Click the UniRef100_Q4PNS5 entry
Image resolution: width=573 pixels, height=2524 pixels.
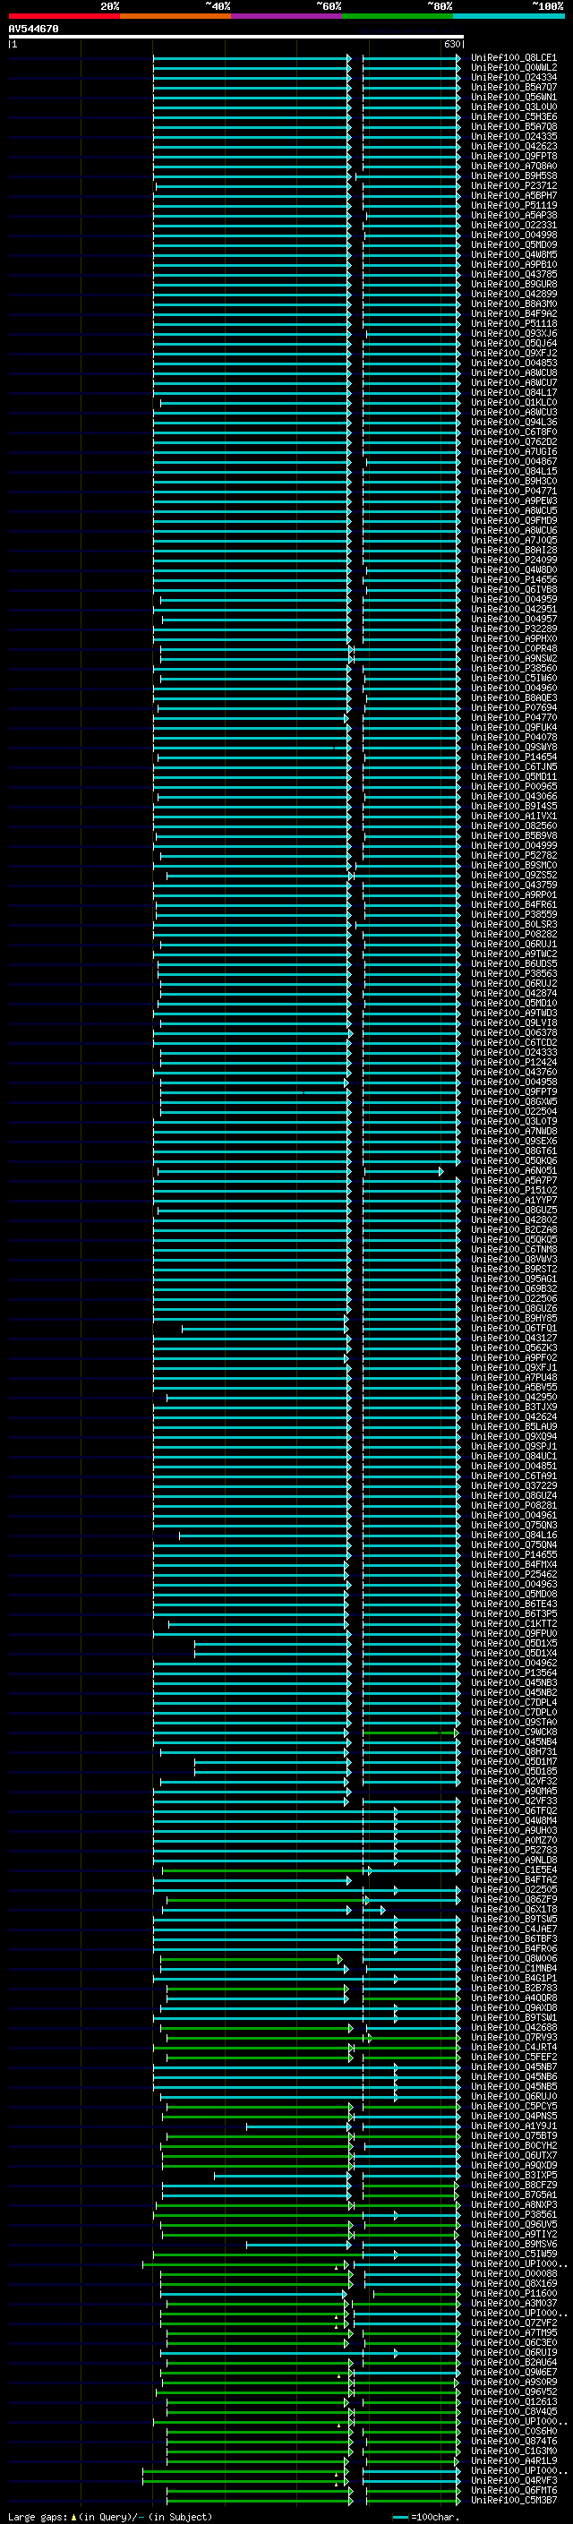pyautogui.click(x=514, y=2116)
